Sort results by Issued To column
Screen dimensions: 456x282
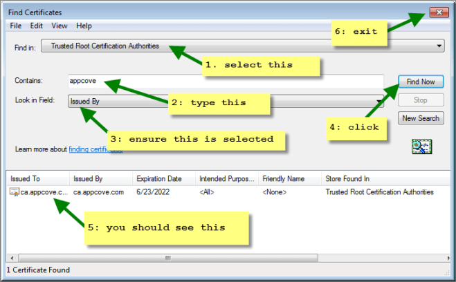point(37,178)
